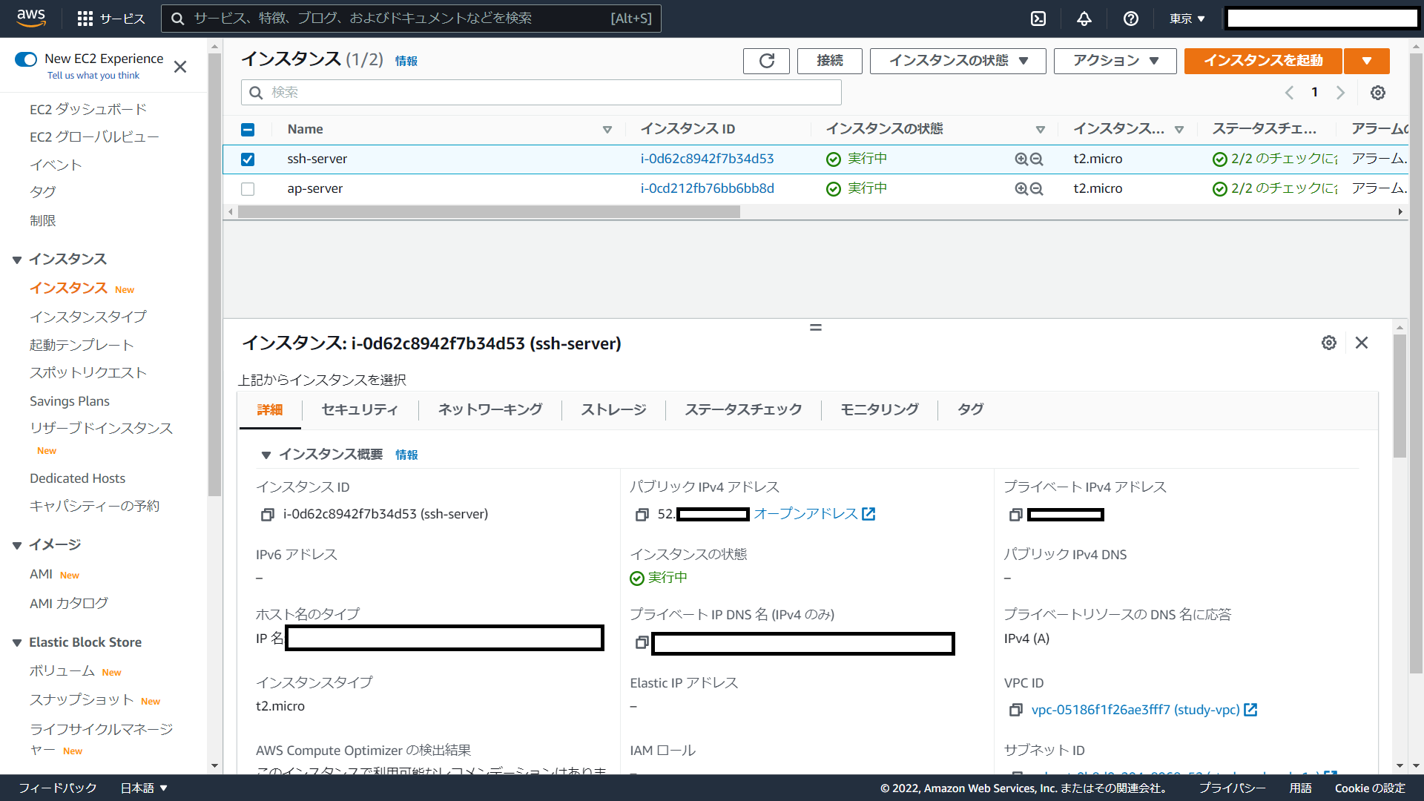Open the help question mark icon
This screenshot has width=1424, height=801.
1130,19
